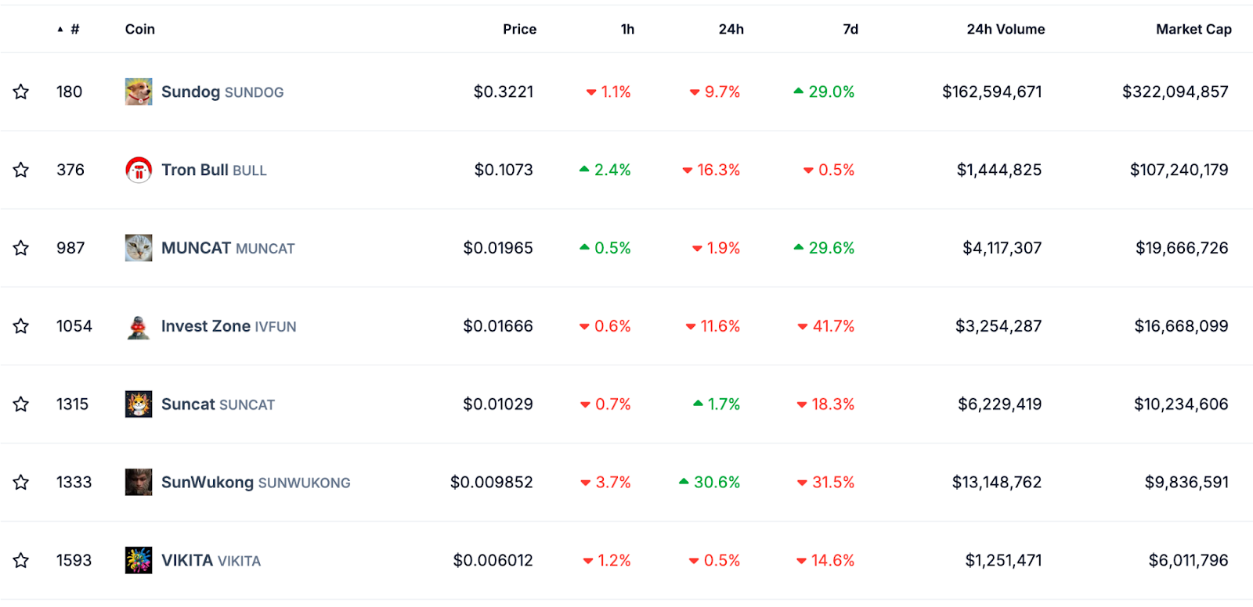This screenshot has width=1253, height=607.
Task: Open the MUNCAT coin name link
Action: pyautogui.click(x=228, y=248)
